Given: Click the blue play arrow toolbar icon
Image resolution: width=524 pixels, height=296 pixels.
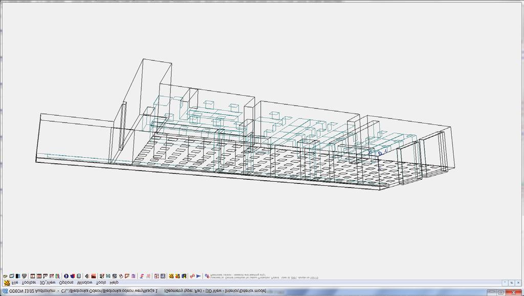Looking at the screenshot, I should [199, 276].
